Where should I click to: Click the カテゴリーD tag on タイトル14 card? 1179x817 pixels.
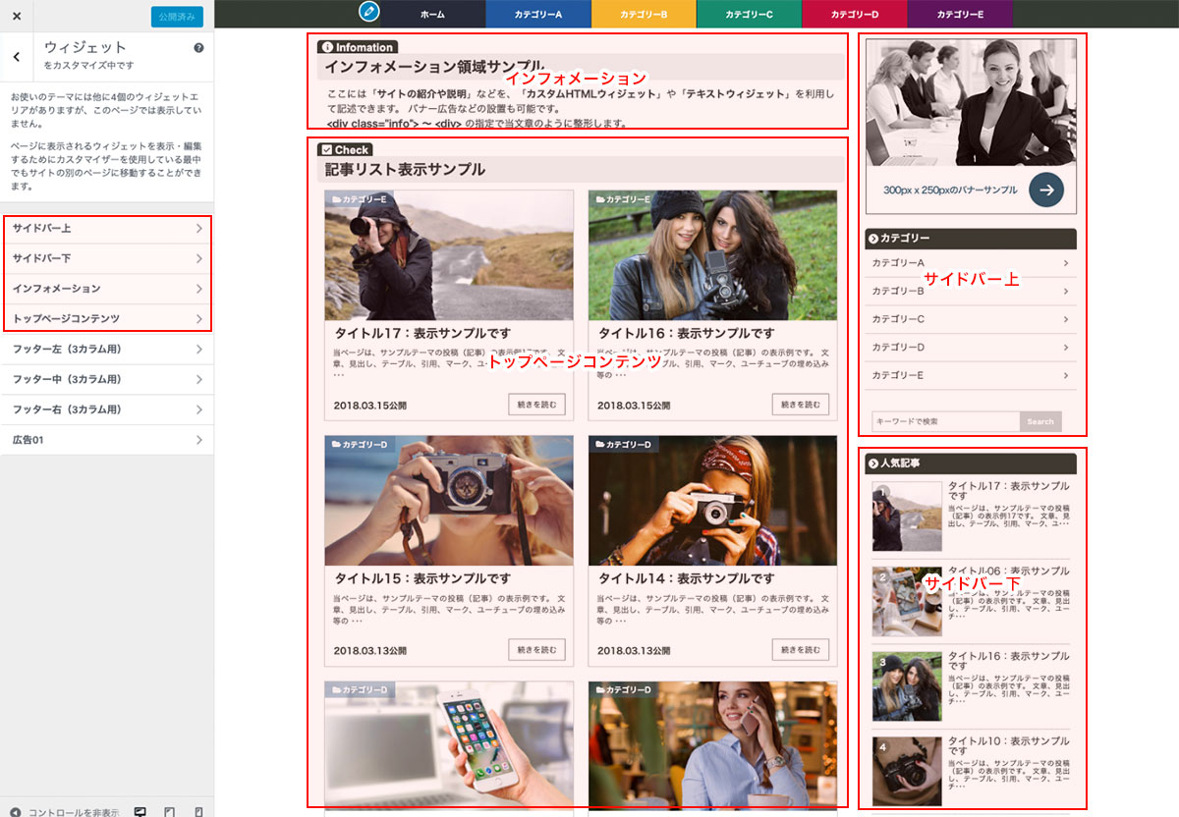point(623,445)
